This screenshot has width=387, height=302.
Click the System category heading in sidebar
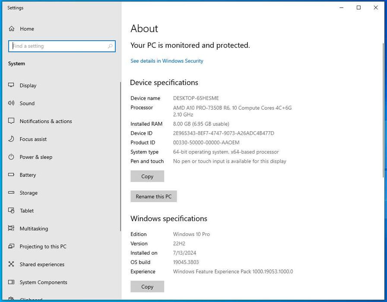(16, 63)
